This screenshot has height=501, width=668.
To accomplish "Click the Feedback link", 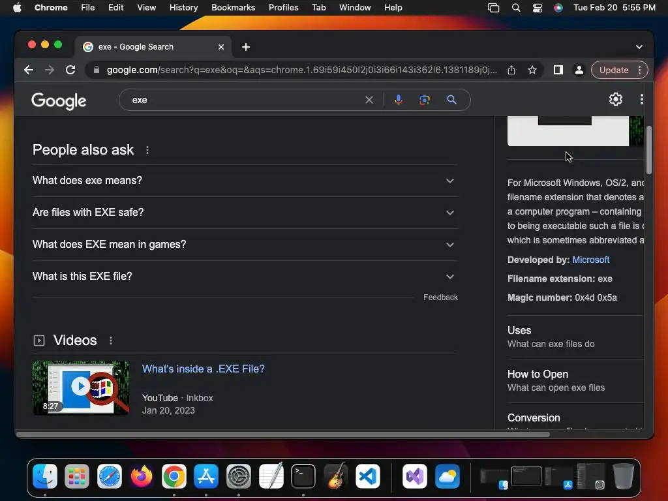I will [x=440, y=297].
